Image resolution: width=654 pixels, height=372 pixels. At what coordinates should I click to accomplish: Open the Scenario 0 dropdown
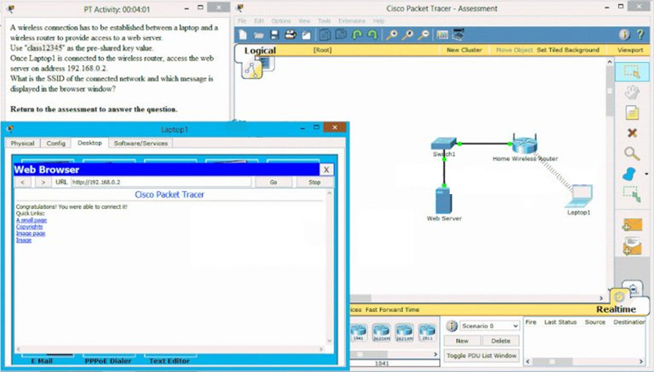coord(490,325)
